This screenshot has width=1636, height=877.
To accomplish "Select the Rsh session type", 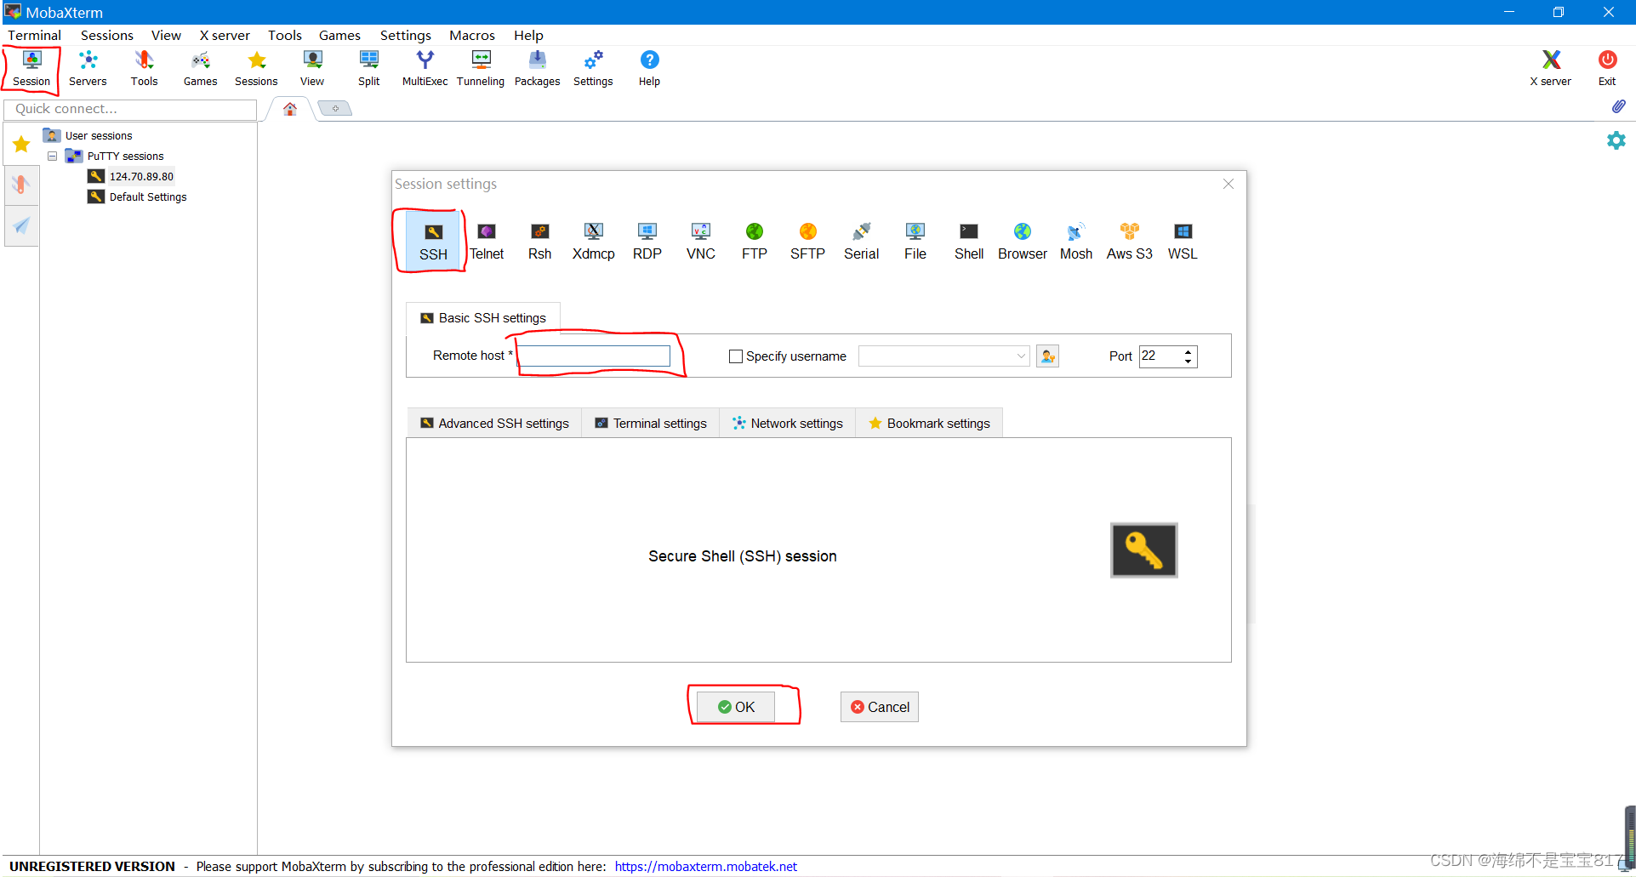I will coord(539,242).
